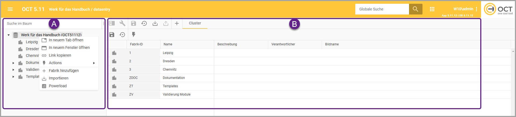Viewport: 516px width, 117px height.
Task: Click the plus add icon beside Cluster tab
Action: [177, 23]
